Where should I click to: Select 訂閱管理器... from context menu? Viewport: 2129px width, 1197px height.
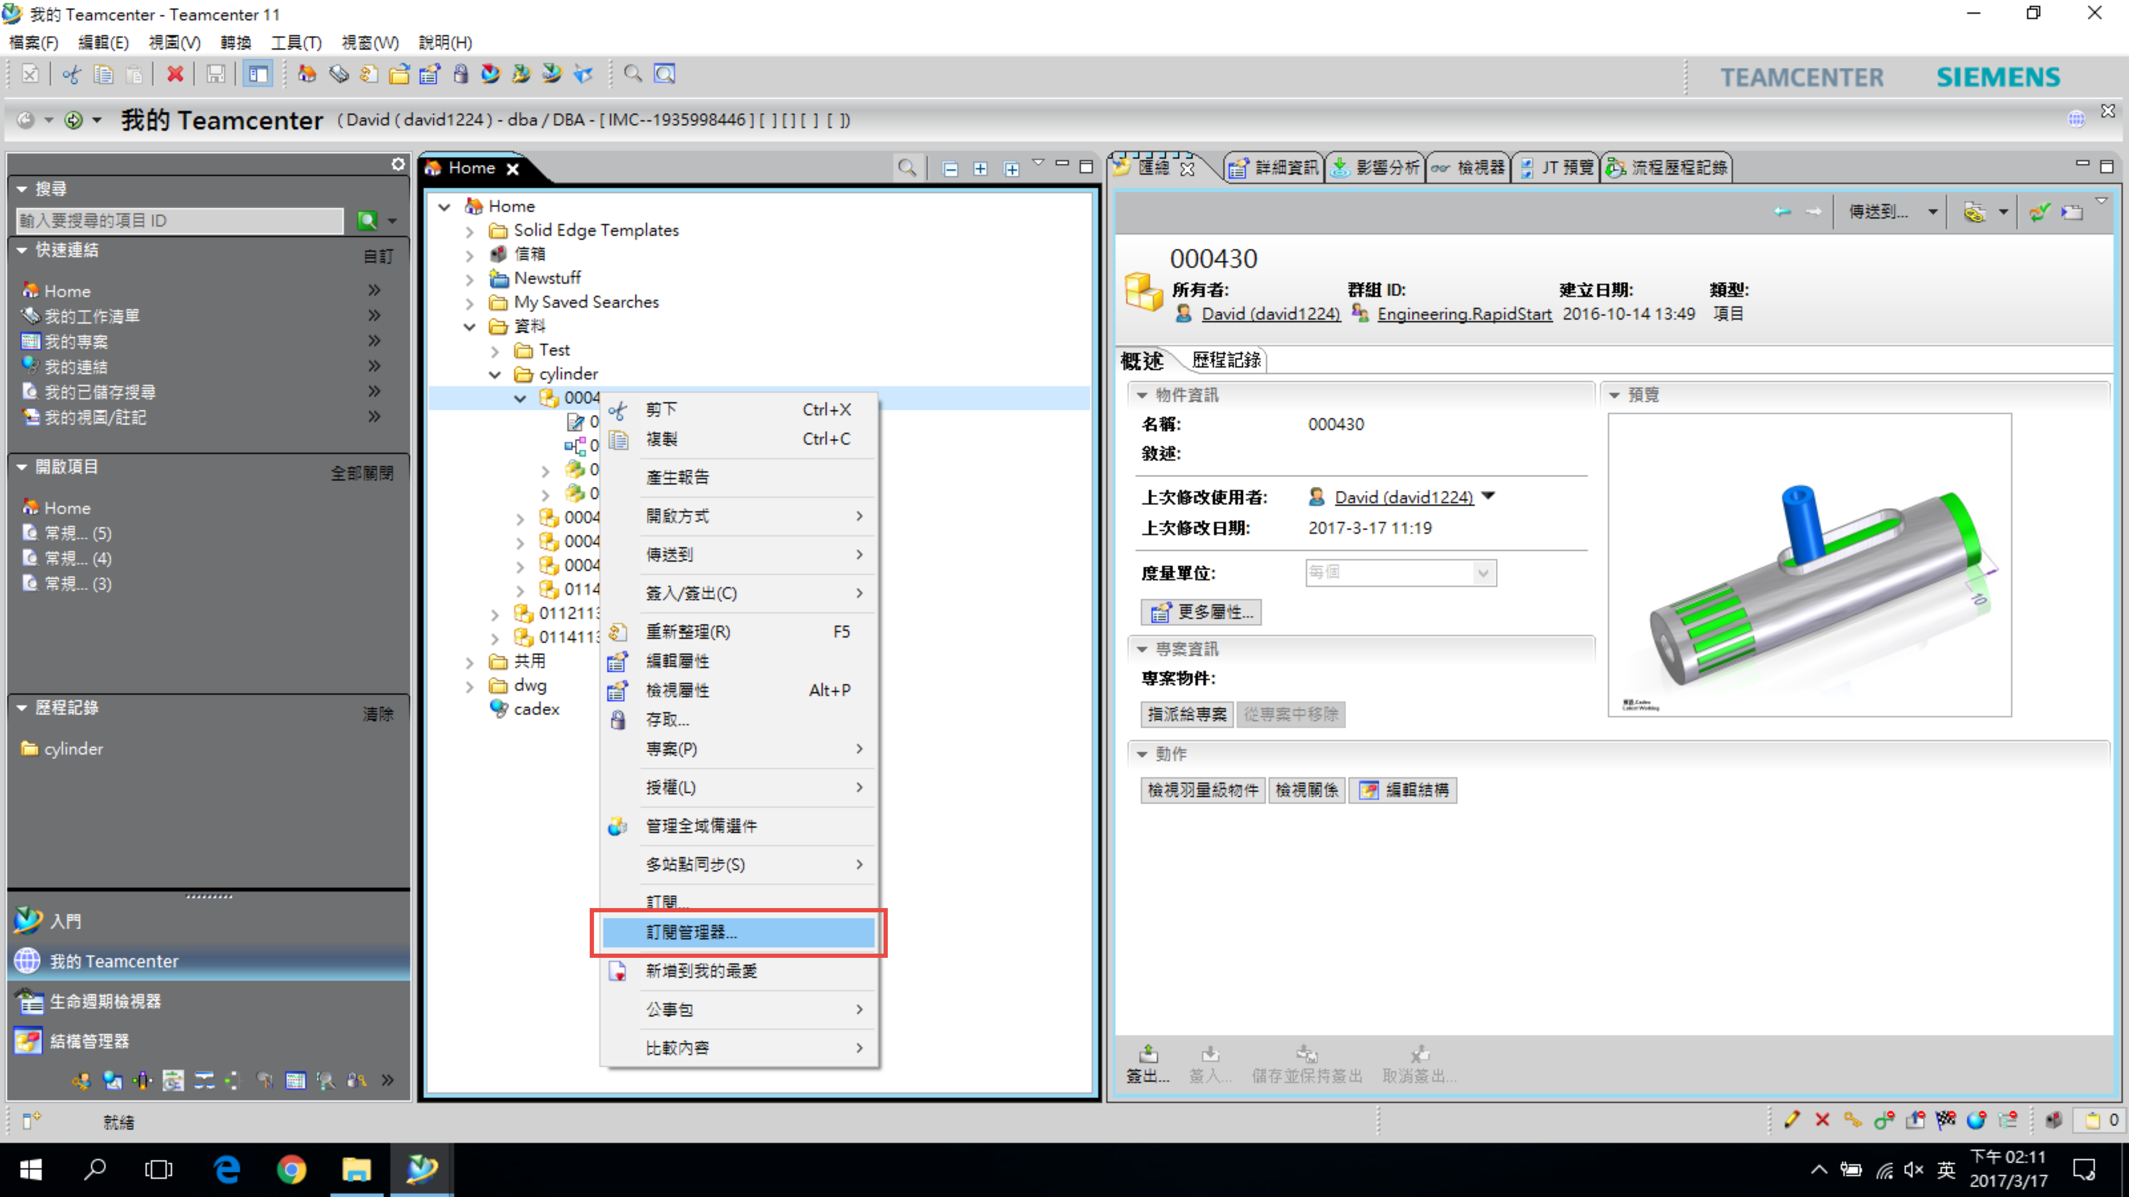click(x=739, y=933)
